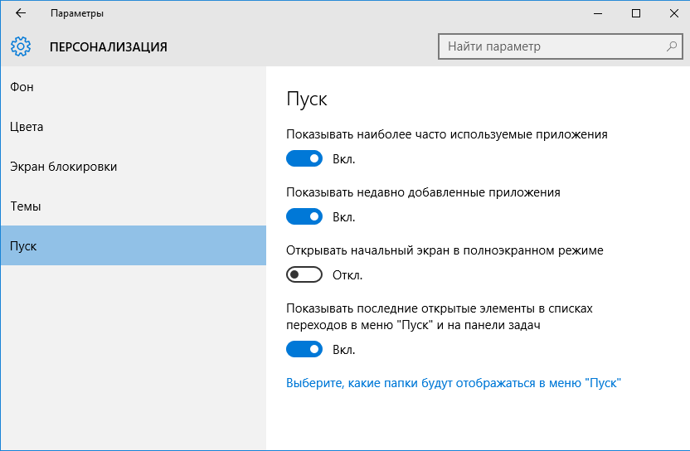690x451 pixels.
Task: Open link to choose Start menu folders
Action: (x=454, y=383)
